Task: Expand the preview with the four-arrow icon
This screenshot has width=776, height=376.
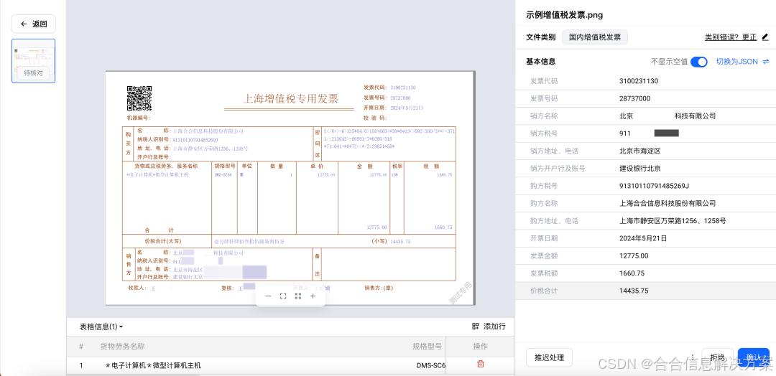Action: point(298,296)
